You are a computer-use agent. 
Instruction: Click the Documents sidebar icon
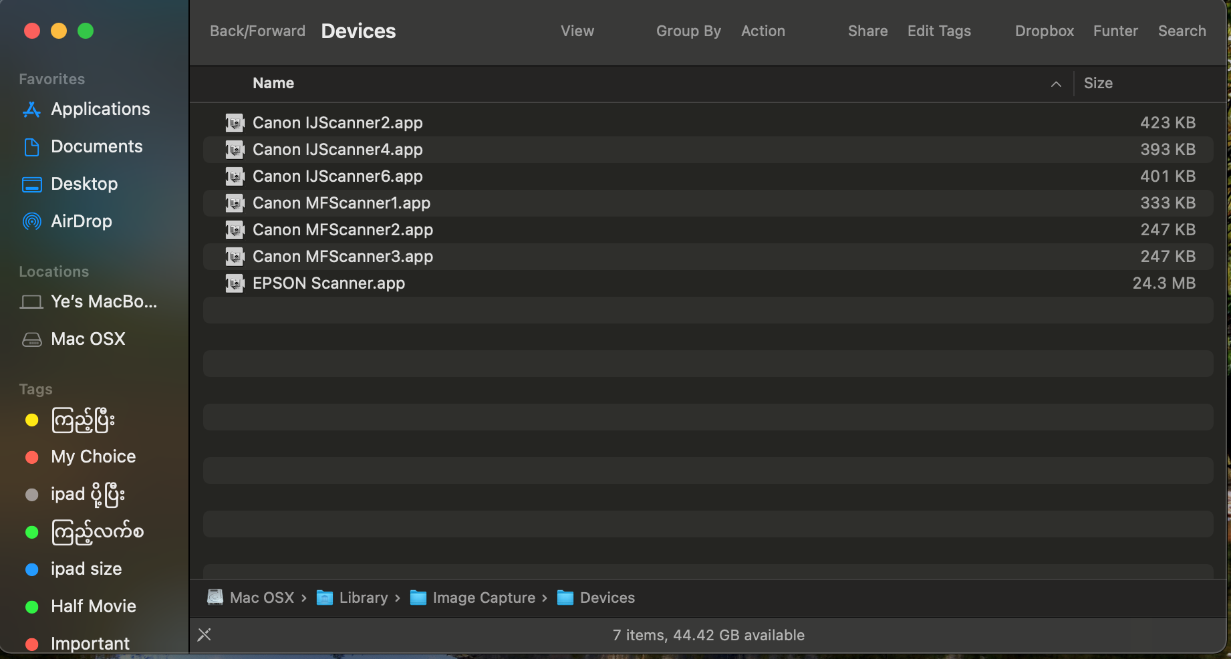(31, 147)
